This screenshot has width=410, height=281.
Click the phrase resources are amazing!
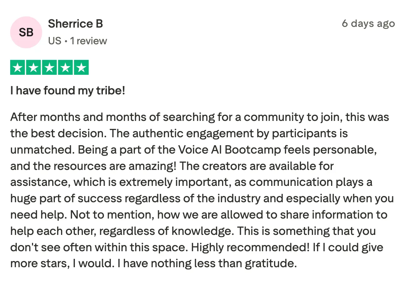click(x=115, y=166)
